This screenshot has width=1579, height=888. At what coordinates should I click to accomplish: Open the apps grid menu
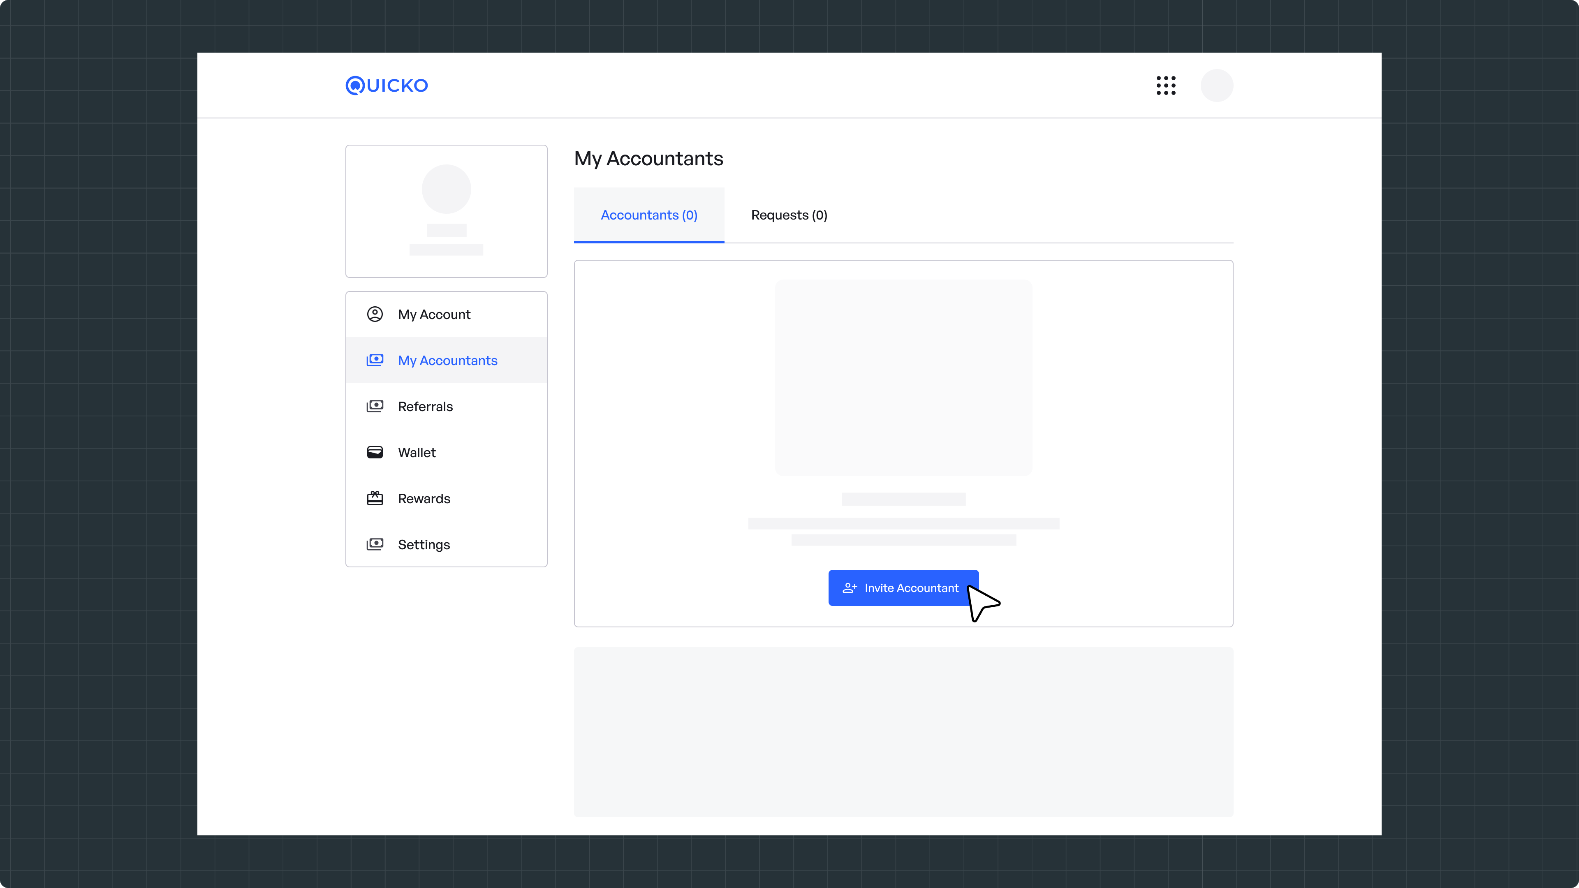(1166, 85)
